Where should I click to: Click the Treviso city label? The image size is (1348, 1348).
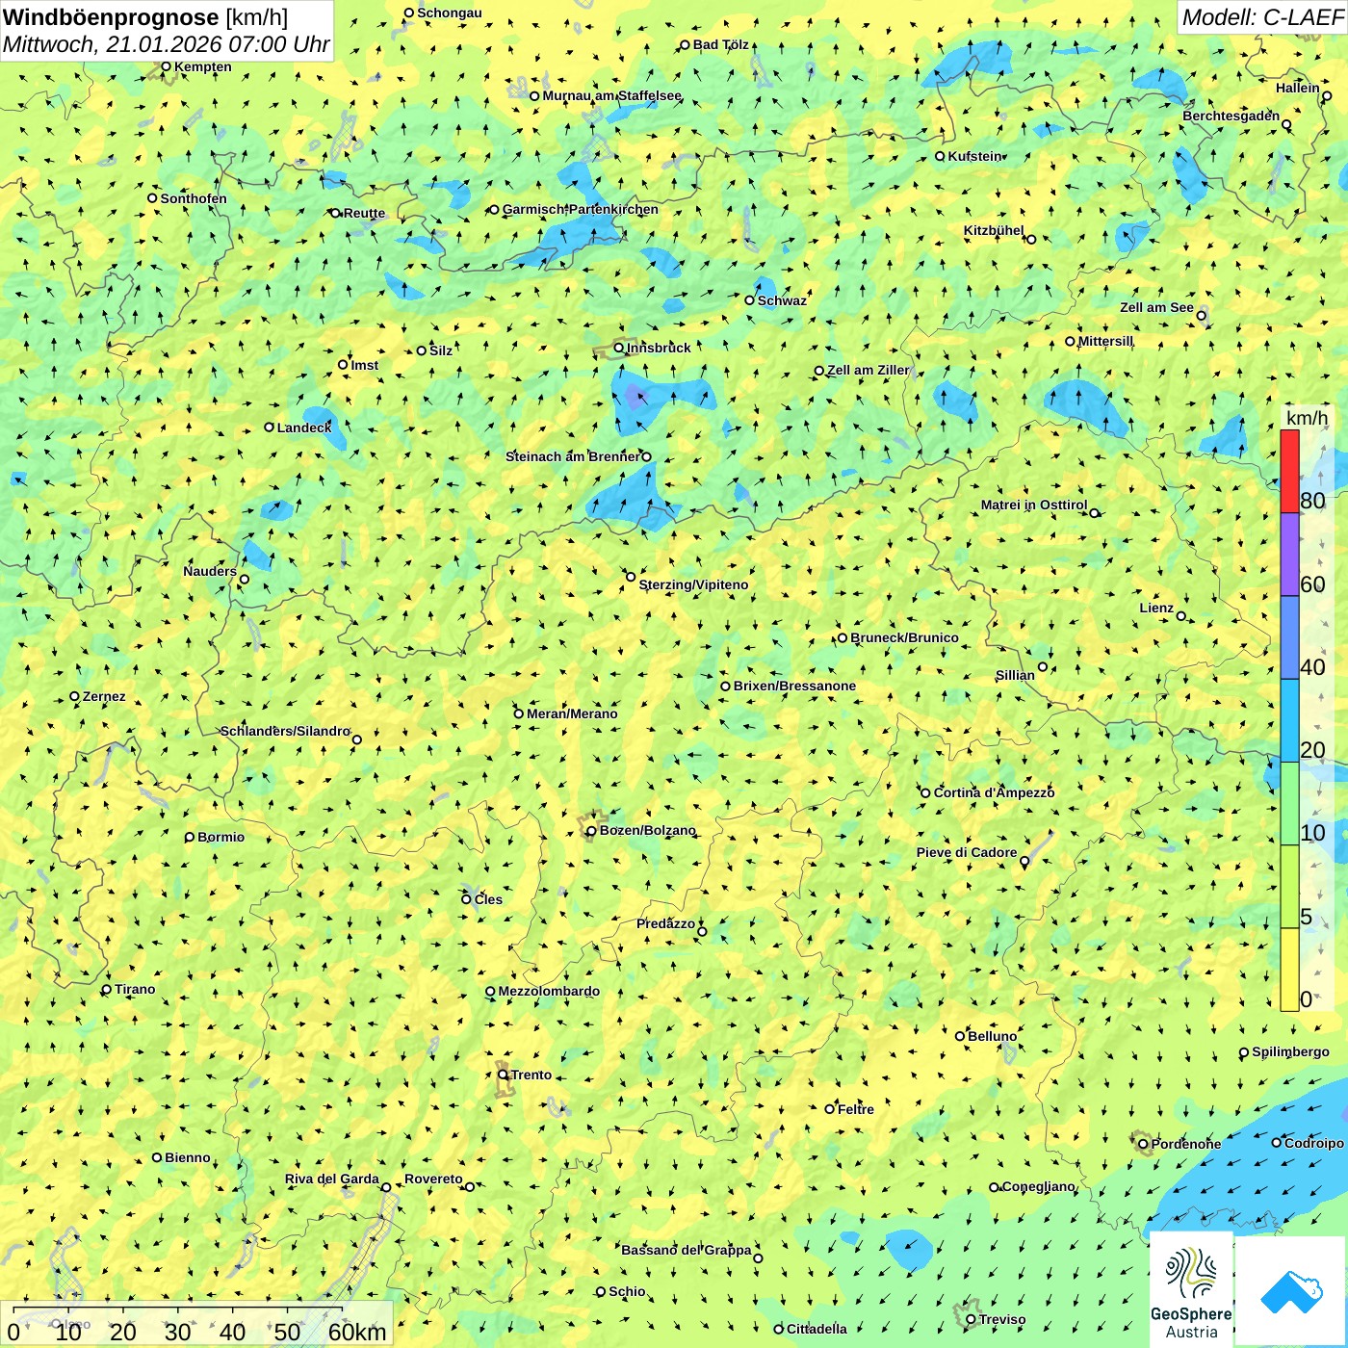coord(1002,1319)
